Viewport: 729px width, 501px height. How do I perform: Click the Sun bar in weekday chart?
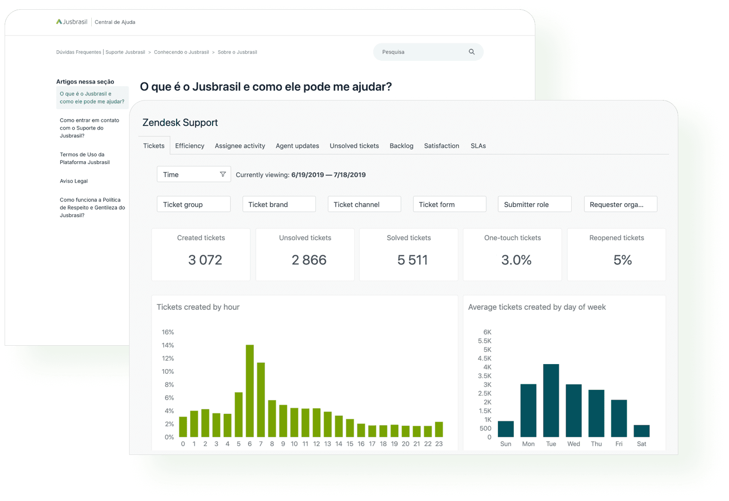506,429
